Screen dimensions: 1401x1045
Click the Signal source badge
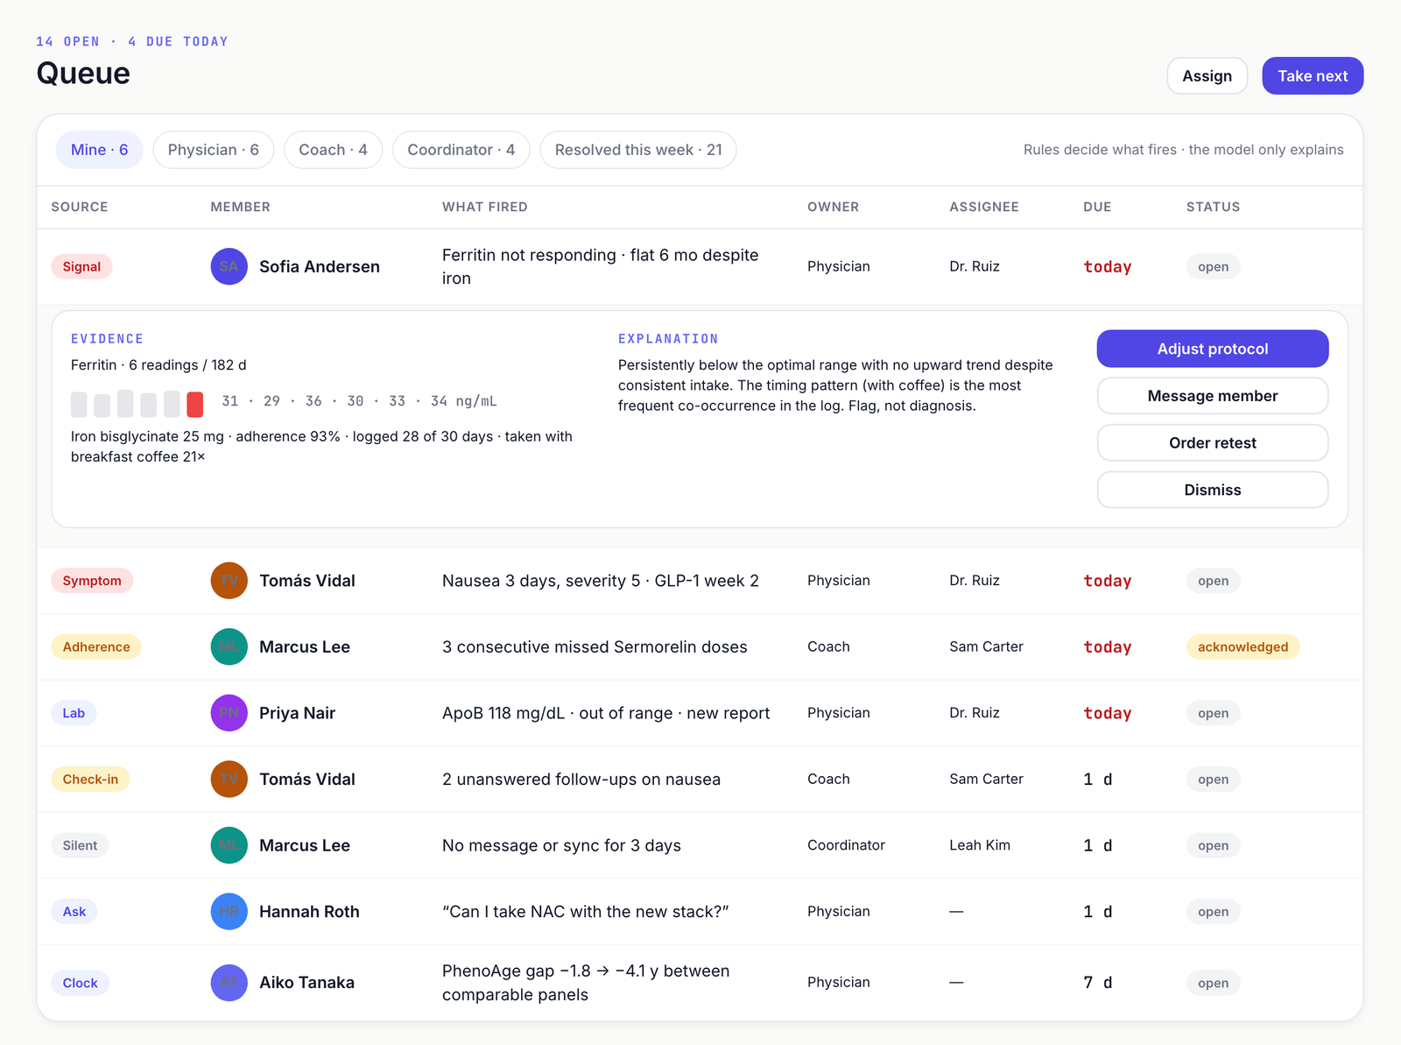(x=81, y=267)
